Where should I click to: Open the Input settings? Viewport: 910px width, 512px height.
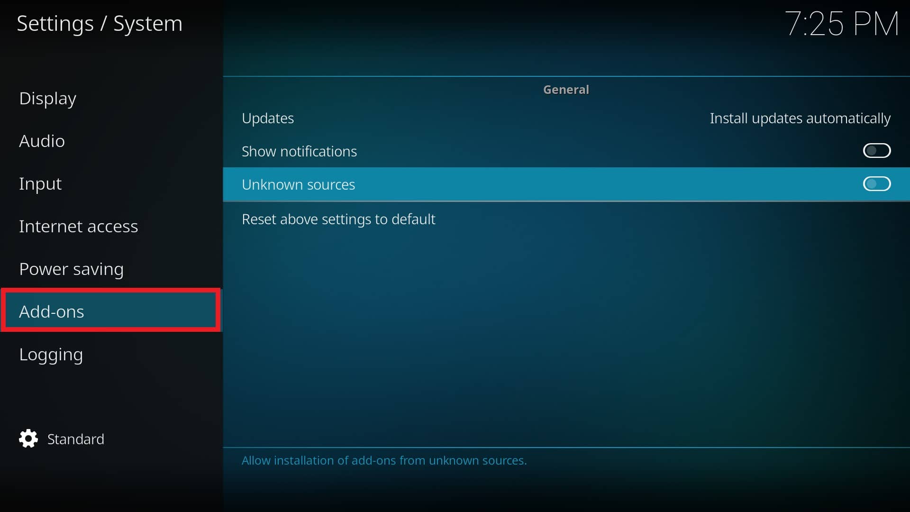tap(40, 183)
